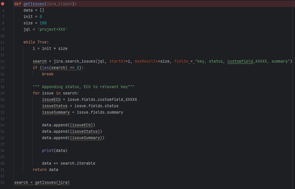The width and height of the screenshot is (295, 189).
Task: Click line number 31 in the gutter
Action: [x=2, y=170]
